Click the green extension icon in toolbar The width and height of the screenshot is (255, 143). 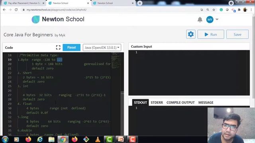221,10
